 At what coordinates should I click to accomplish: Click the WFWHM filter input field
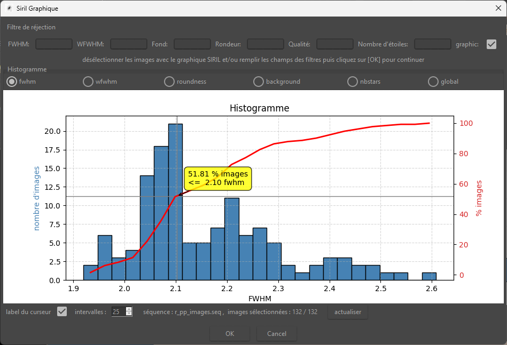coord(128,44)
